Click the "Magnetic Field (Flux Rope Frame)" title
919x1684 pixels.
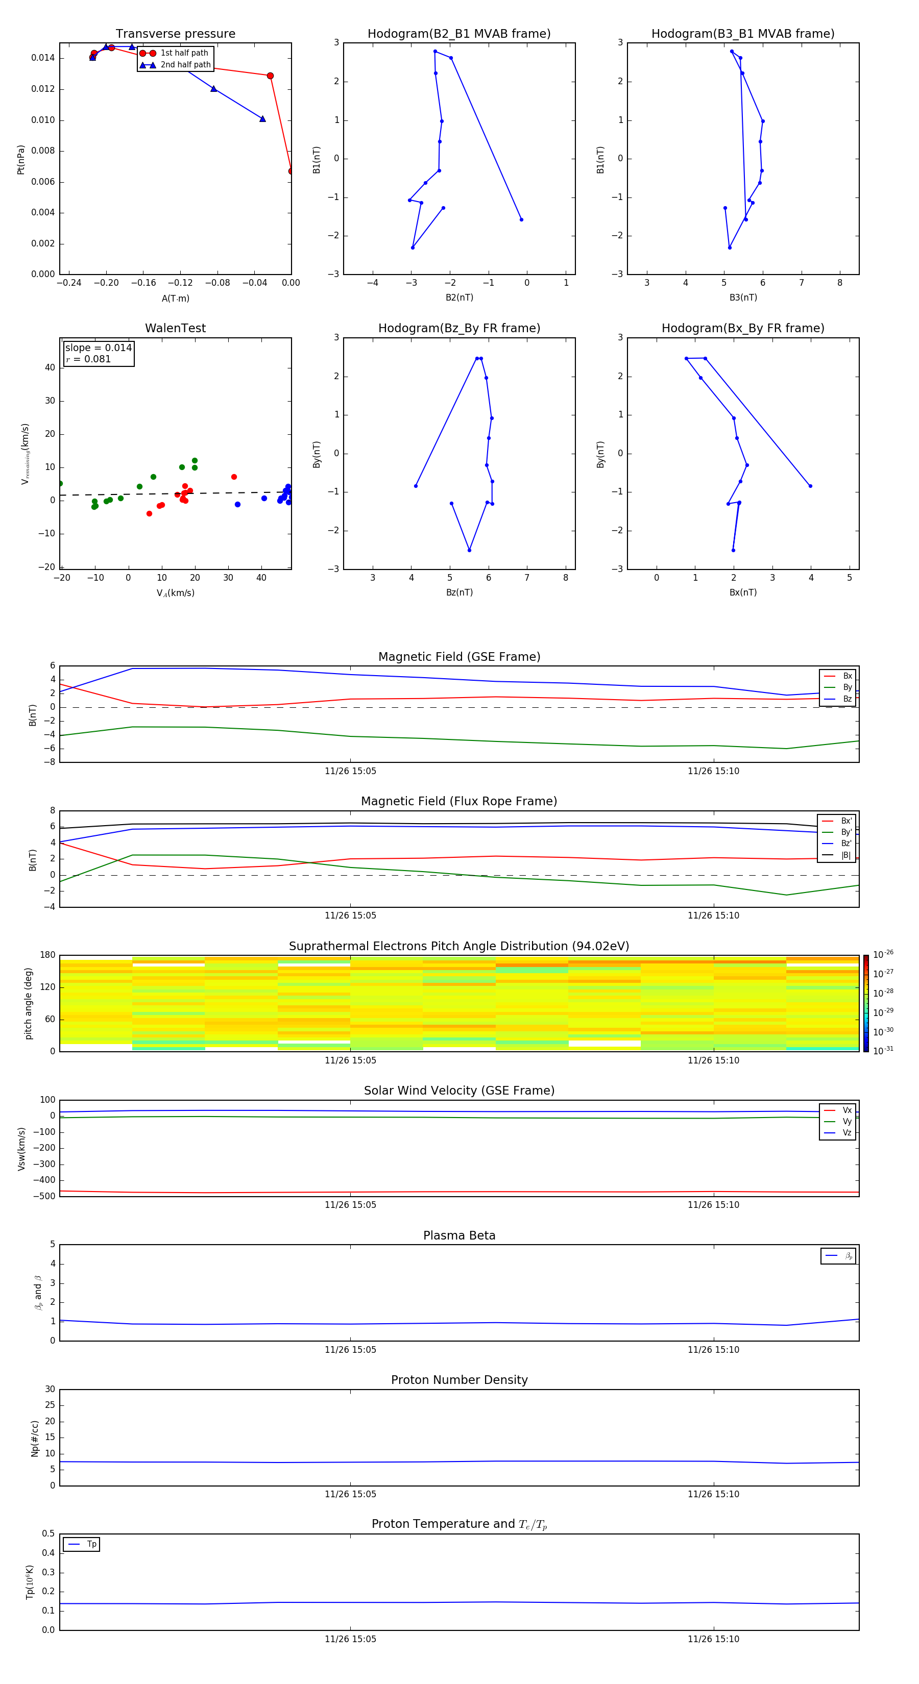pos(459,802)
